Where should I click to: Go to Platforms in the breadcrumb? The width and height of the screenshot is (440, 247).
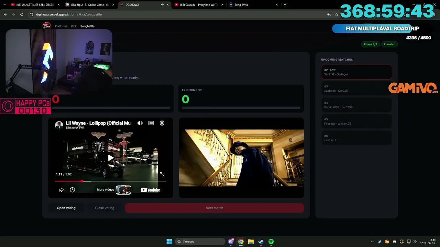61,26
